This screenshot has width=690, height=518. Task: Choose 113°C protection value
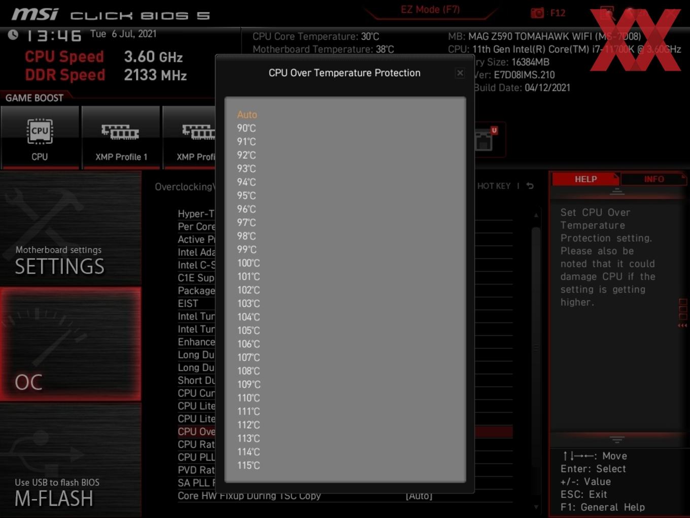[x=249, y=438]
